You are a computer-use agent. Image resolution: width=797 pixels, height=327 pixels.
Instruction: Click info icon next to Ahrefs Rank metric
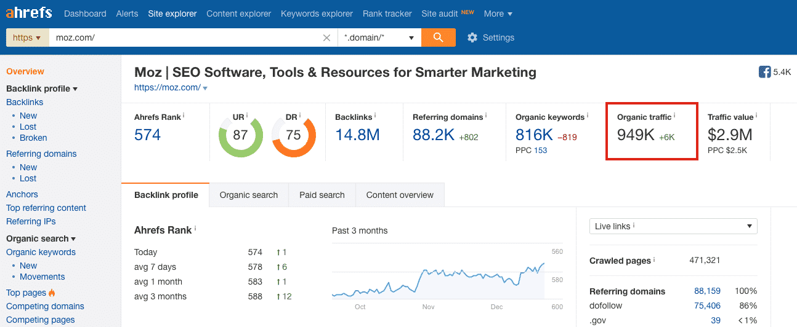coord(184,115)
